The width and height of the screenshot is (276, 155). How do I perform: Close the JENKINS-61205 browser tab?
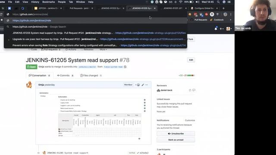[x=155, y=8]
